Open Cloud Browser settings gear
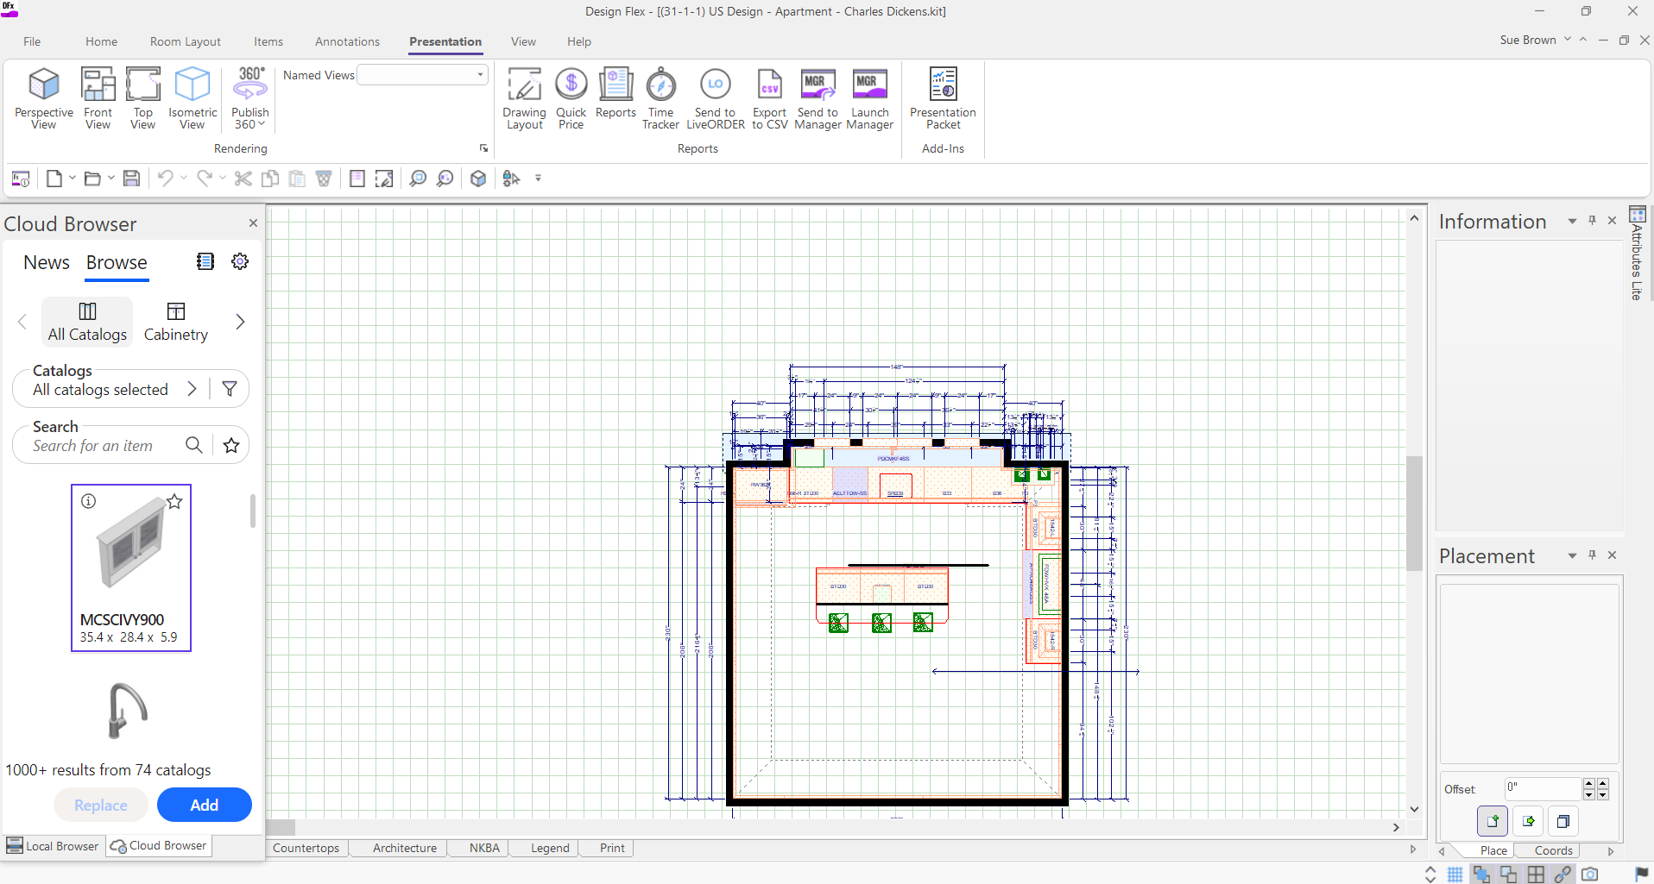The width and height of the screenshot is (1654, 884). (x=240, y=261)
